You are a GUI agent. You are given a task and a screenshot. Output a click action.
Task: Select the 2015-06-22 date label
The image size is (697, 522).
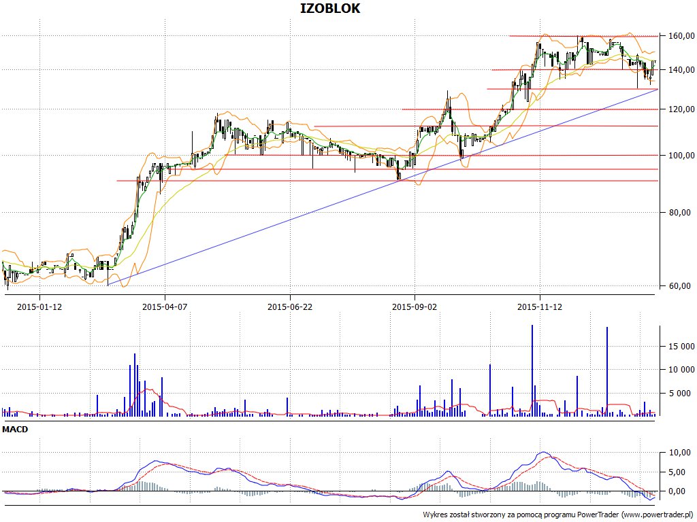[x=290, y=307]
